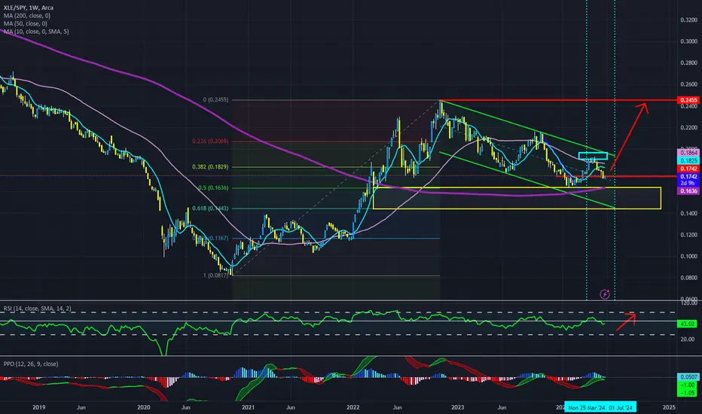Select the MA (10, close, 0, SMA, 5) legend

coord(36,32)
